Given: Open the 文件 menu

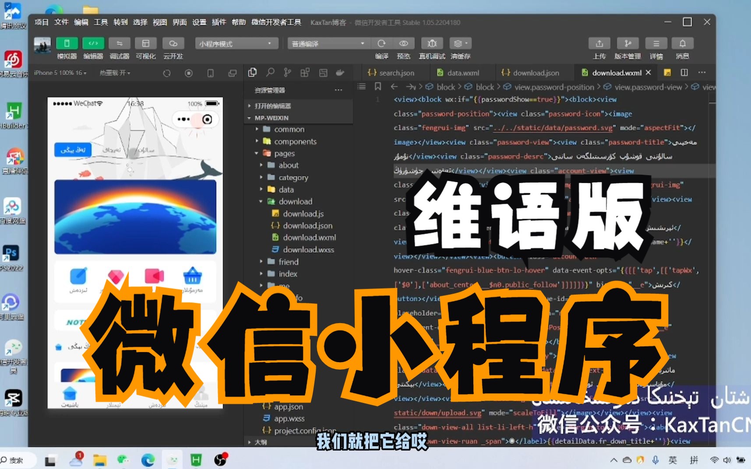Looking at the screenshot, I should click(x=61, y=22).
